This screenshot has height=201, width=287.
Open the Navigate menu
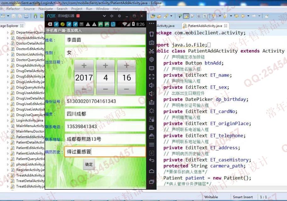tap(46, 8)
